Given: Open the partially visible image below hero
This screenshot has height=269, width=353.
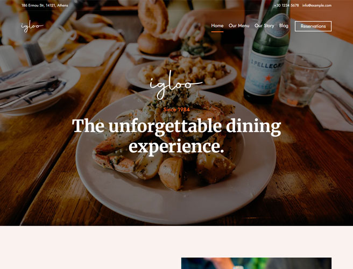Looking at the screenshot, I should (256, 264).
